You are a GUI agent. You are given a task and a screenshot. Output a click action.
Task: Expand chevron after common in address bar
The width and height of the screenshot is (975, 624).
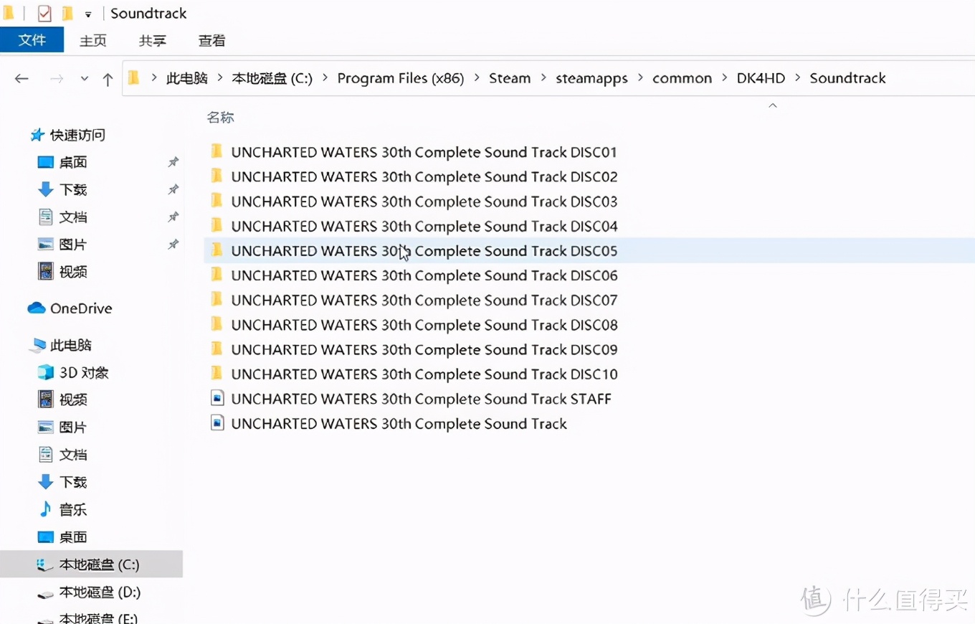pos(724,78)
